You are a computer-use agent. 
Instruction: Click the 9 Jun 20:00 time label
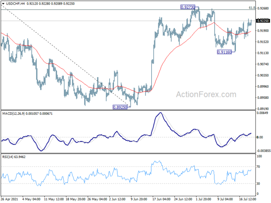point(139,199)
